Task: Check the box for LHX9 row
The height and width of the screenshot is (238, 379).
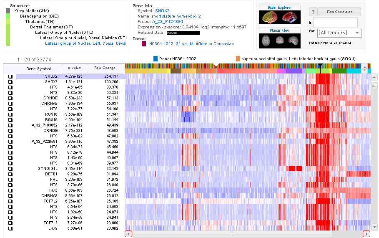Action: tap(10, 228)
